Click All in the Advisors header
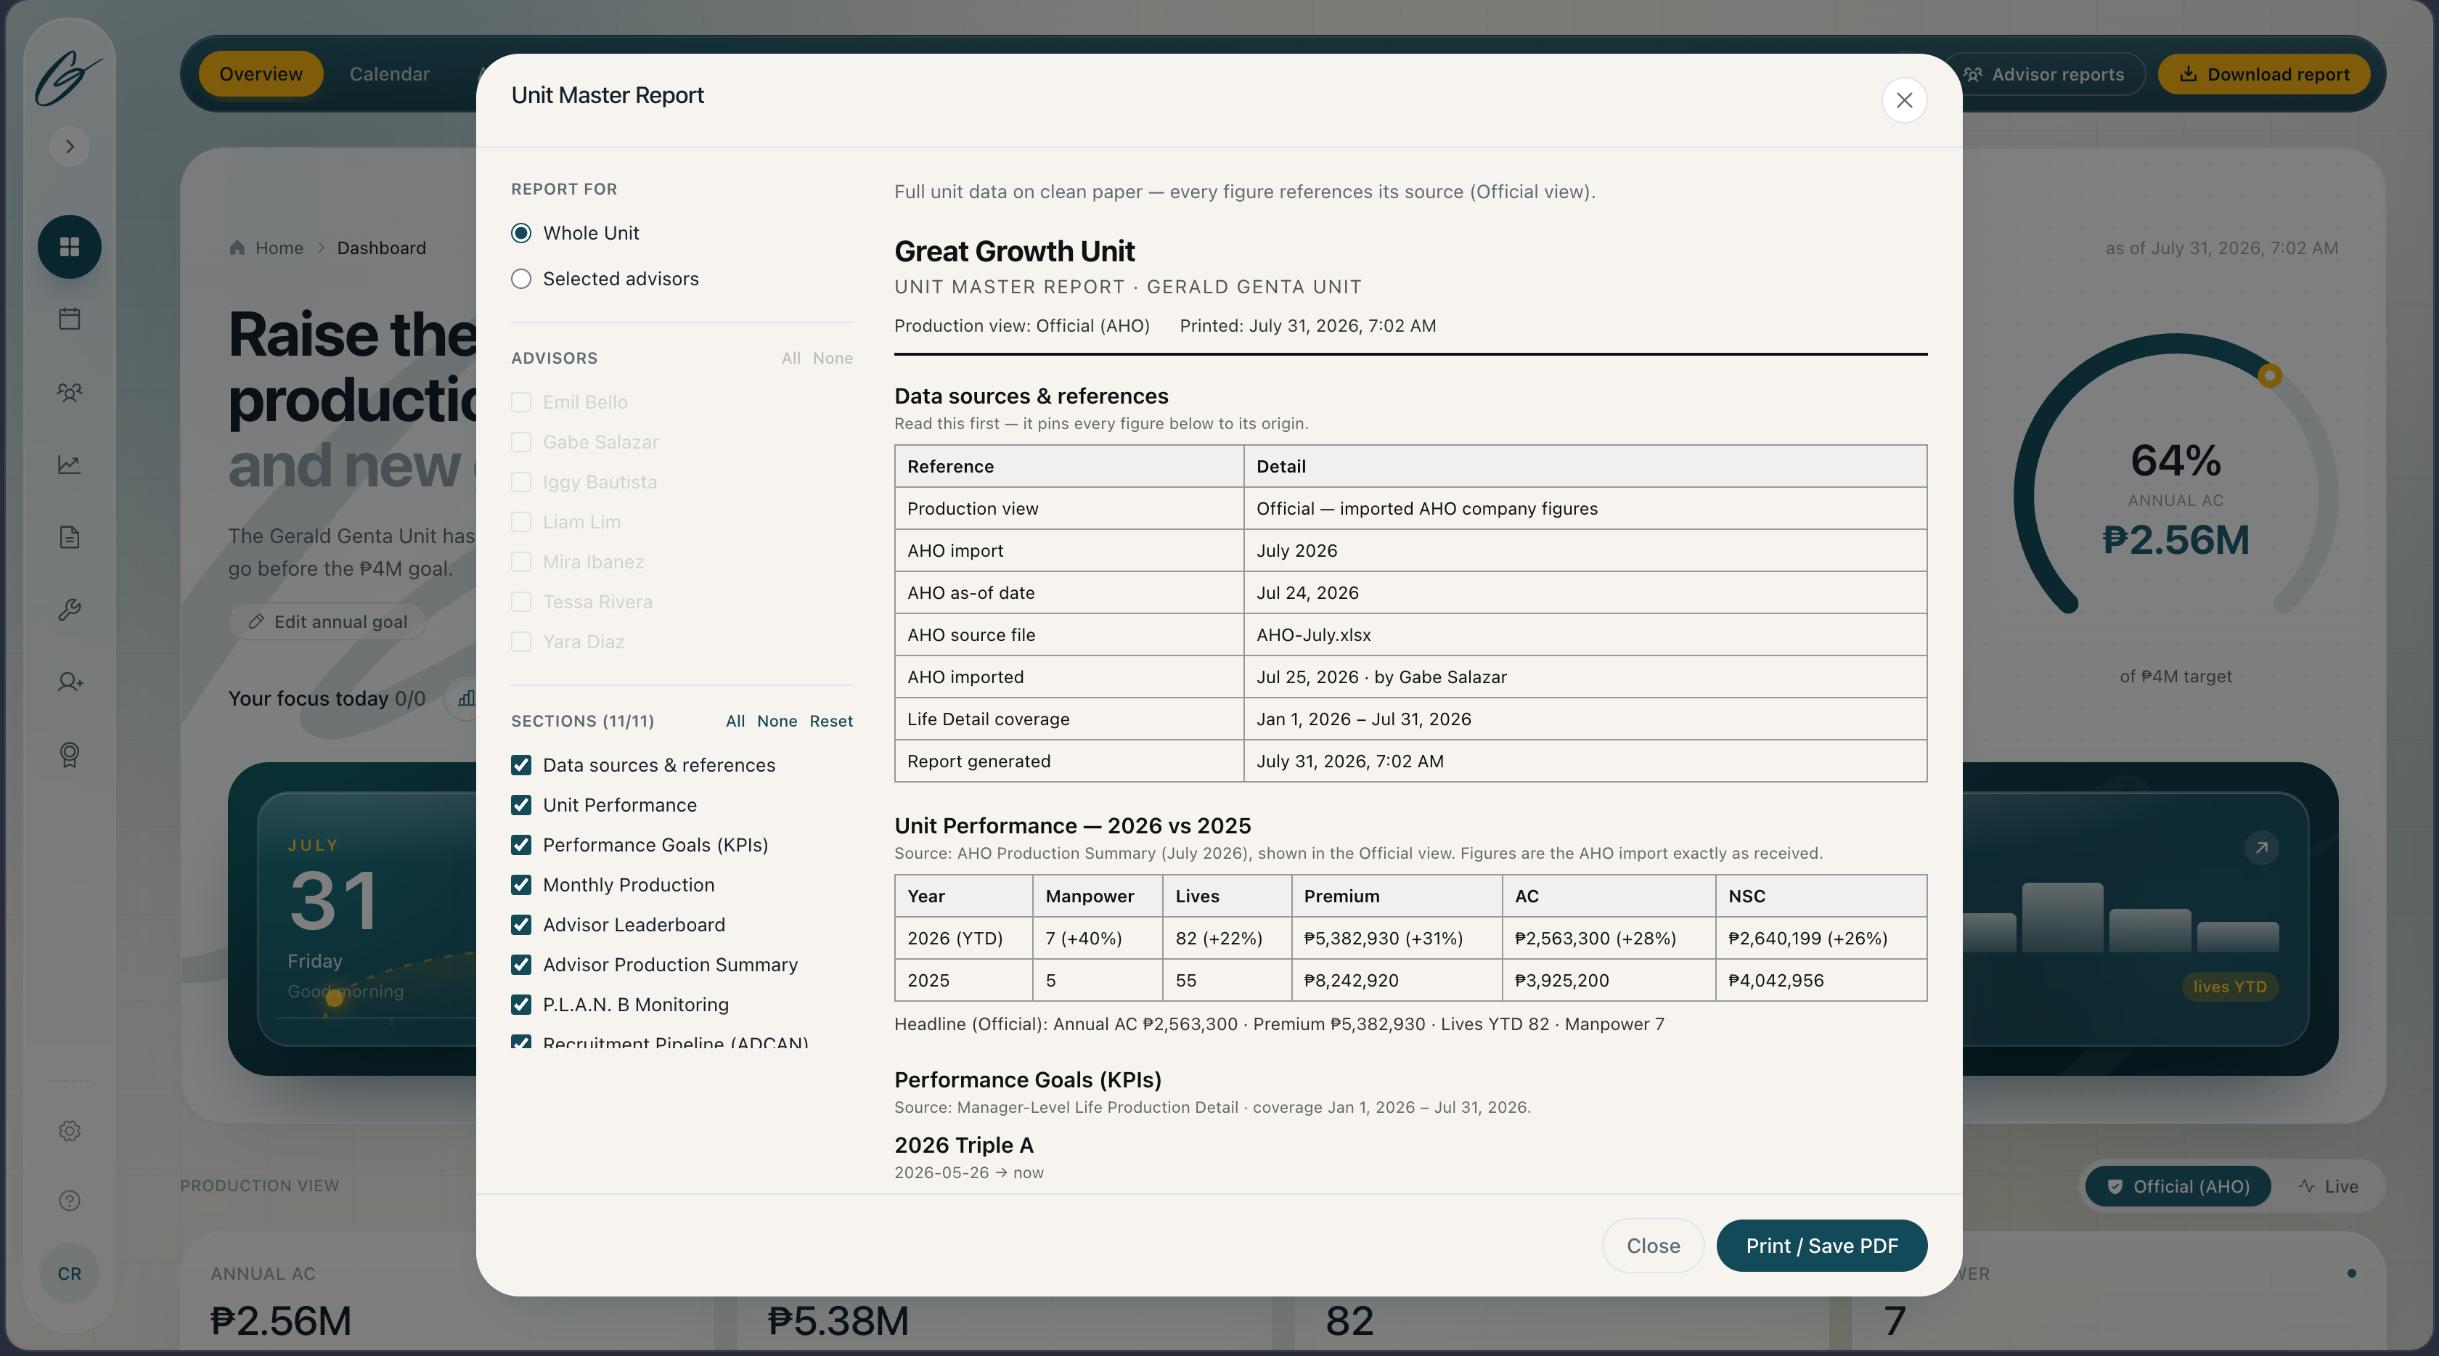 tap(790, 358)
